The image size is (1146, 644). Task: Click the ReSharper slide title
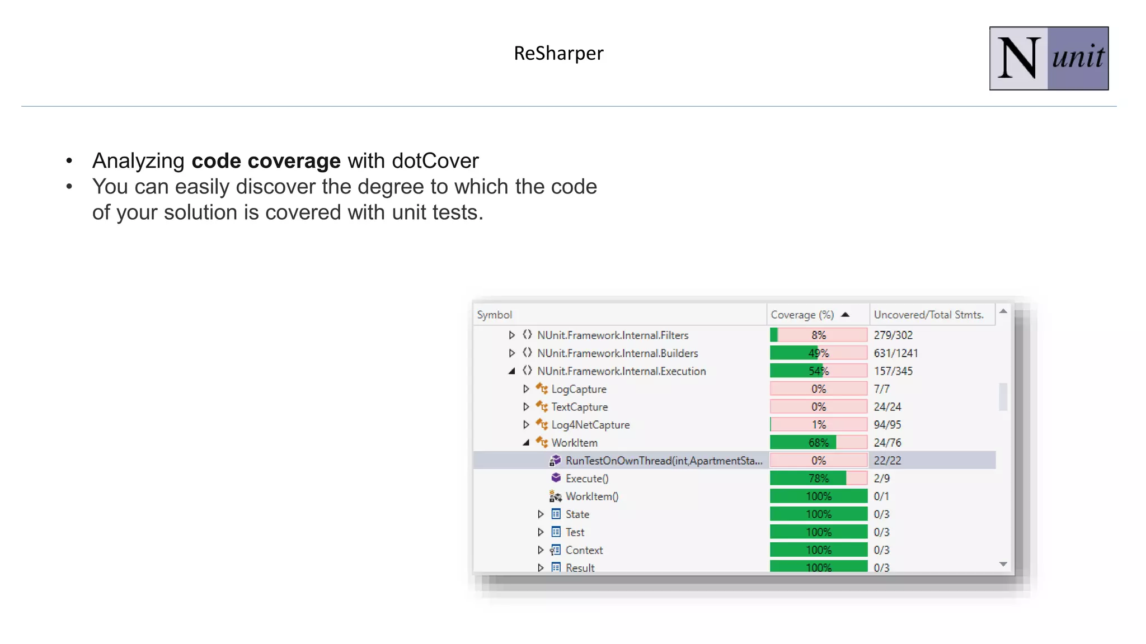[558, 53]
